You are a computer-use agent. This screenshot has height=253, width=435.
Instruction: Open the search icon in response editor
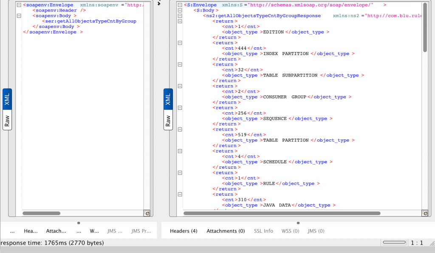[x=425, y=213]
